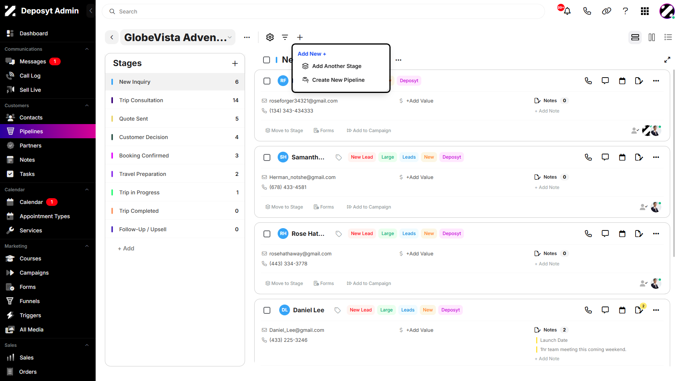The image size is (684, 381).
Task: Open the apps grid menu
Action: [645, 11]
